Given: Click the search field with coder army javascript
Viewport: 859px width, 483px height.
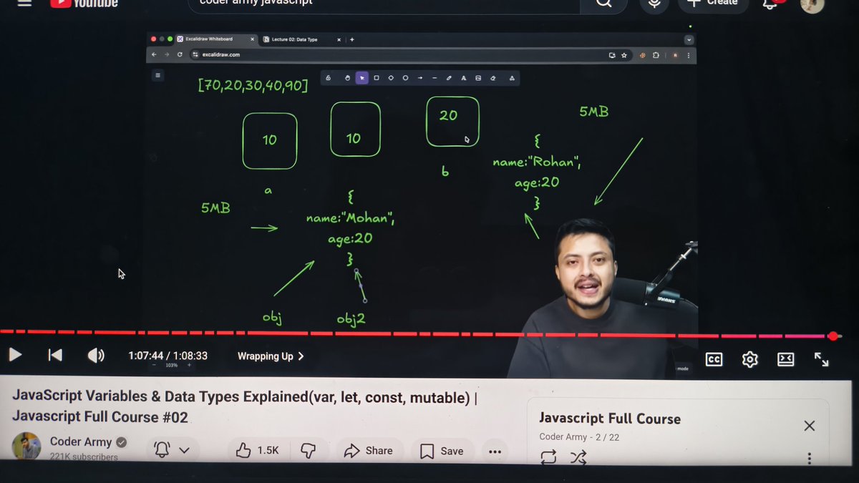Looking at the screenshot, I should (384, 4).
